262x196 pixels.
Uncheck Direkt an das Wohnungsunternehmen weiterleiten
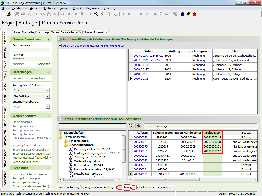60,46
